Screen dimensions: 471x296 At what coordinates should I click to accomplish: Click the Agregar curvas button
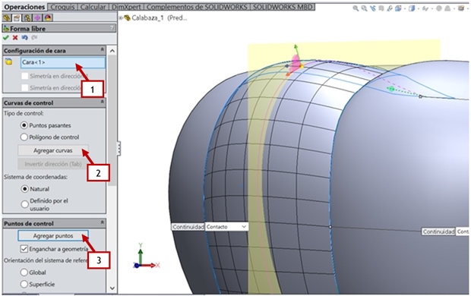pyautogui.click(x=53, y=150)
